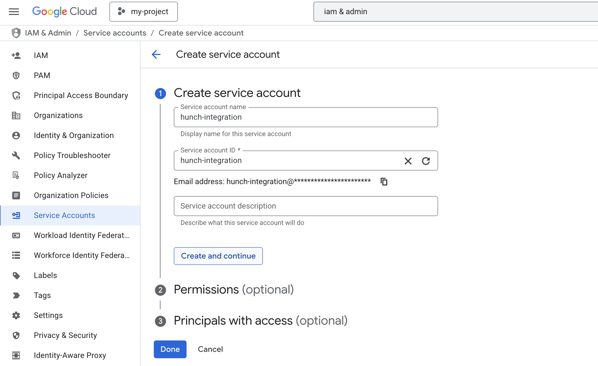Clear the Service account ID field
This screenshot has width=598, height=366.
click(408, 161)
